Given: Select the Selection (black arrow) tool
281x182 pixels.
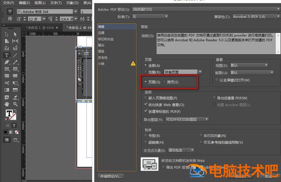Looking at the screenshot, I should pos(7,34).
